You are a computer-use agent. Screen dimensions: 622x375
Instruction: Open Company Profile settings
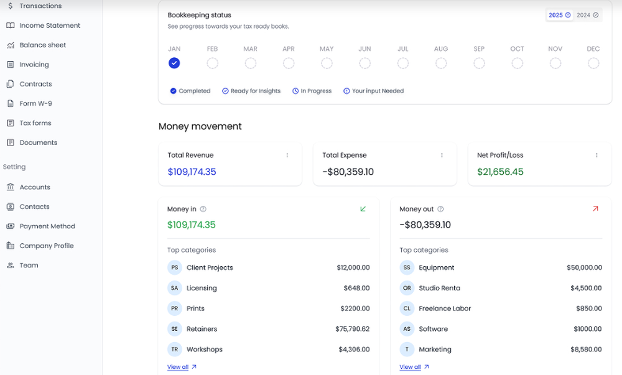coord(47,246)
